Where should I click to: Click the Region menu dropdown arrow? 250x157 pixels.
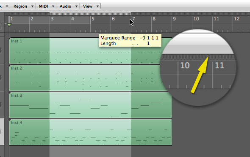[32, 6]
